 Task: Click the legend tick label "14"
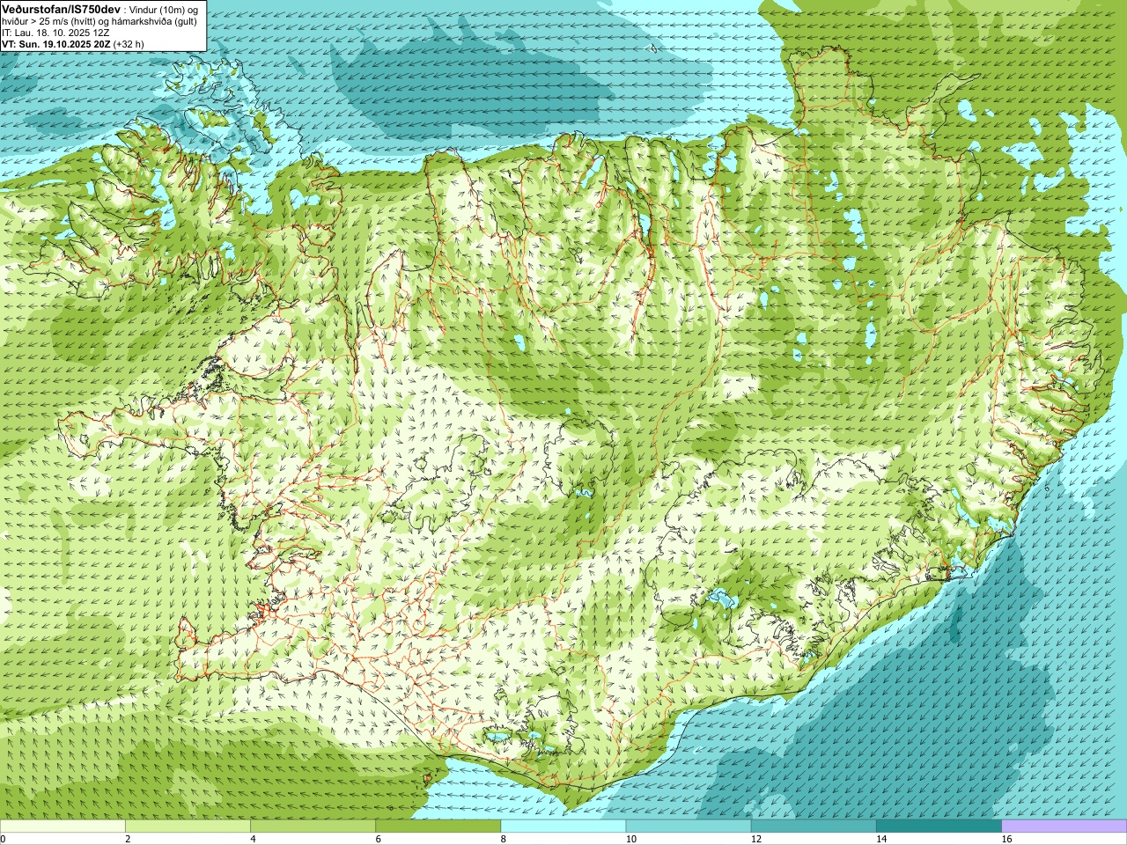(x=881, y=839)
